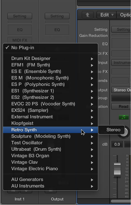
Task: Open the AU Generators submenu
Action: tap(51, 180)
